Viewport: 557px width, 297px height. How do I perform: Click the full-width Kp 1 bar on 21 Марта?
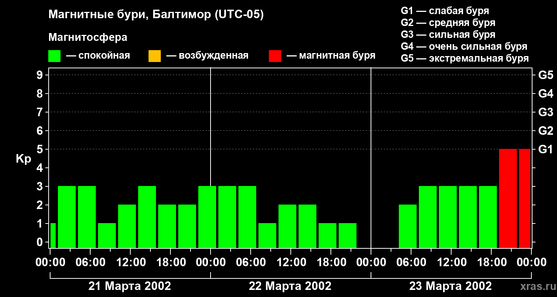click(x=107, y=235)
